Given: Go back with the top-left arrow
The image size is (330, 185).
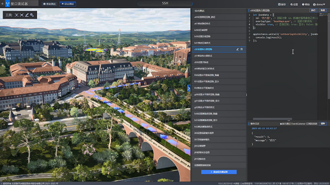Looking at the screenshot, I should (3, 4).
